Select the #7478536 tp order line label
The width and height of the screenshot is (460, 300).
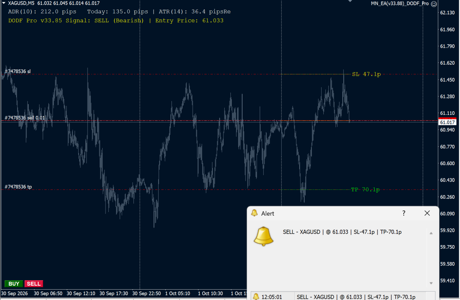coord(18,187)
